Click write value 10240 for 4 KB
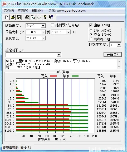This screenshot has height=152, width=127. point(102,91)
